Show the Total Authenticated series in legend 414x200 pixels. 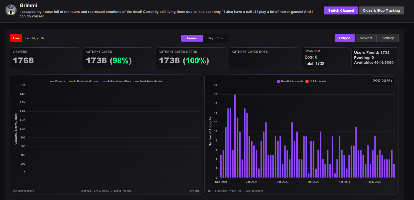[x=149, y=81]
